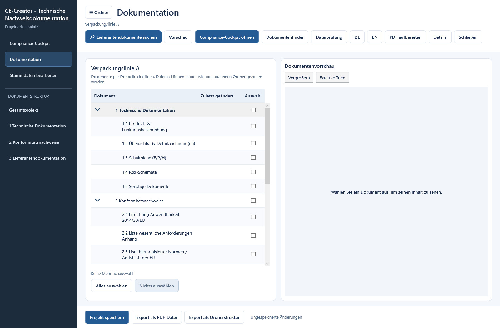Screen dimensions: 500x328
Task: Open 1 Technische Dokumentation in sidebar
Action: [x=39, y=126]
